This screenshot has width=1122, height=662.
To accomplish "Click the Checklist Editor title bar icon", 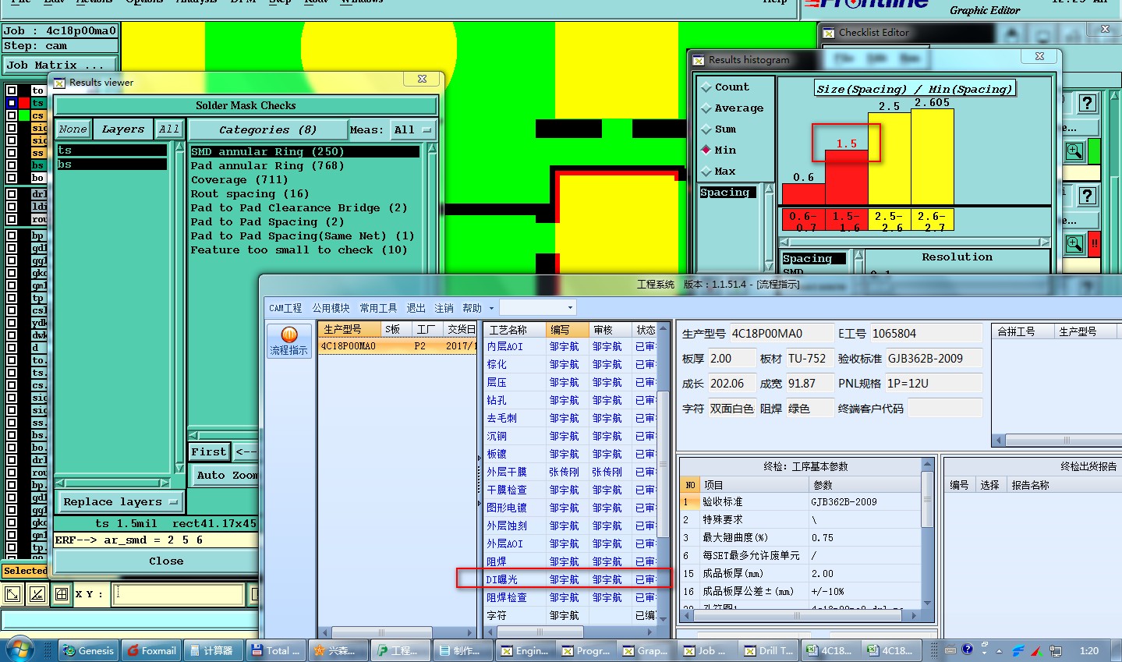I will point(829,33).
